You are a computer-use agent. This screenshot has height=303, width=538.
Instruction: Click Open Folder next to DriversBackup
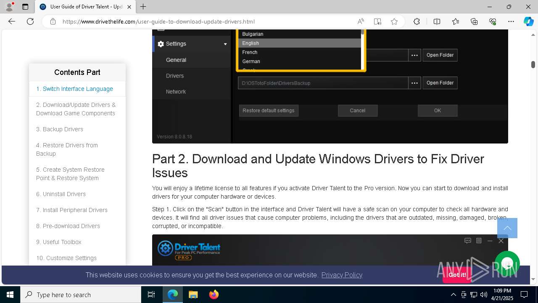(440, 83)
